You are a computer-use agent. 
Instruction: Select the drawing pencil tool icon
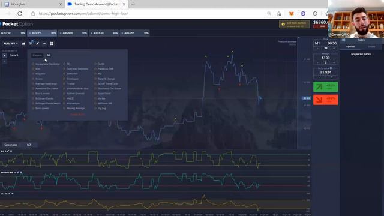tap(37, 44)
